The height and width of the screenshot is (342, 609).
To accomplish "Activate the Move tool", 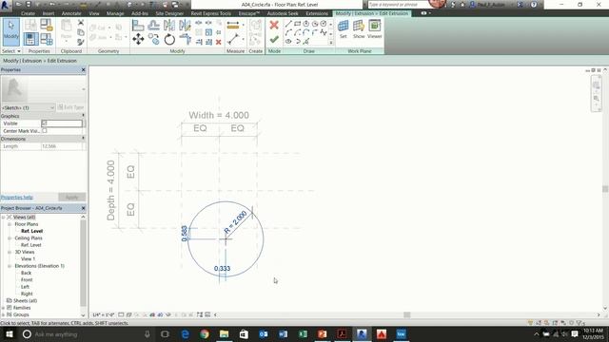I will (138, 39).
